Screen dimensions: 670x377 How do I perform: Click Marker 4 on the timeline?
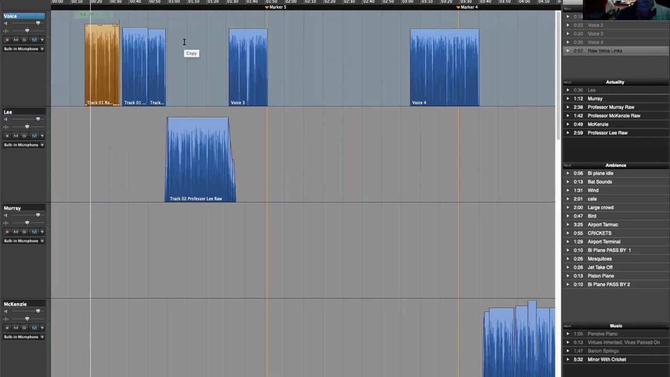coord(467,7)
